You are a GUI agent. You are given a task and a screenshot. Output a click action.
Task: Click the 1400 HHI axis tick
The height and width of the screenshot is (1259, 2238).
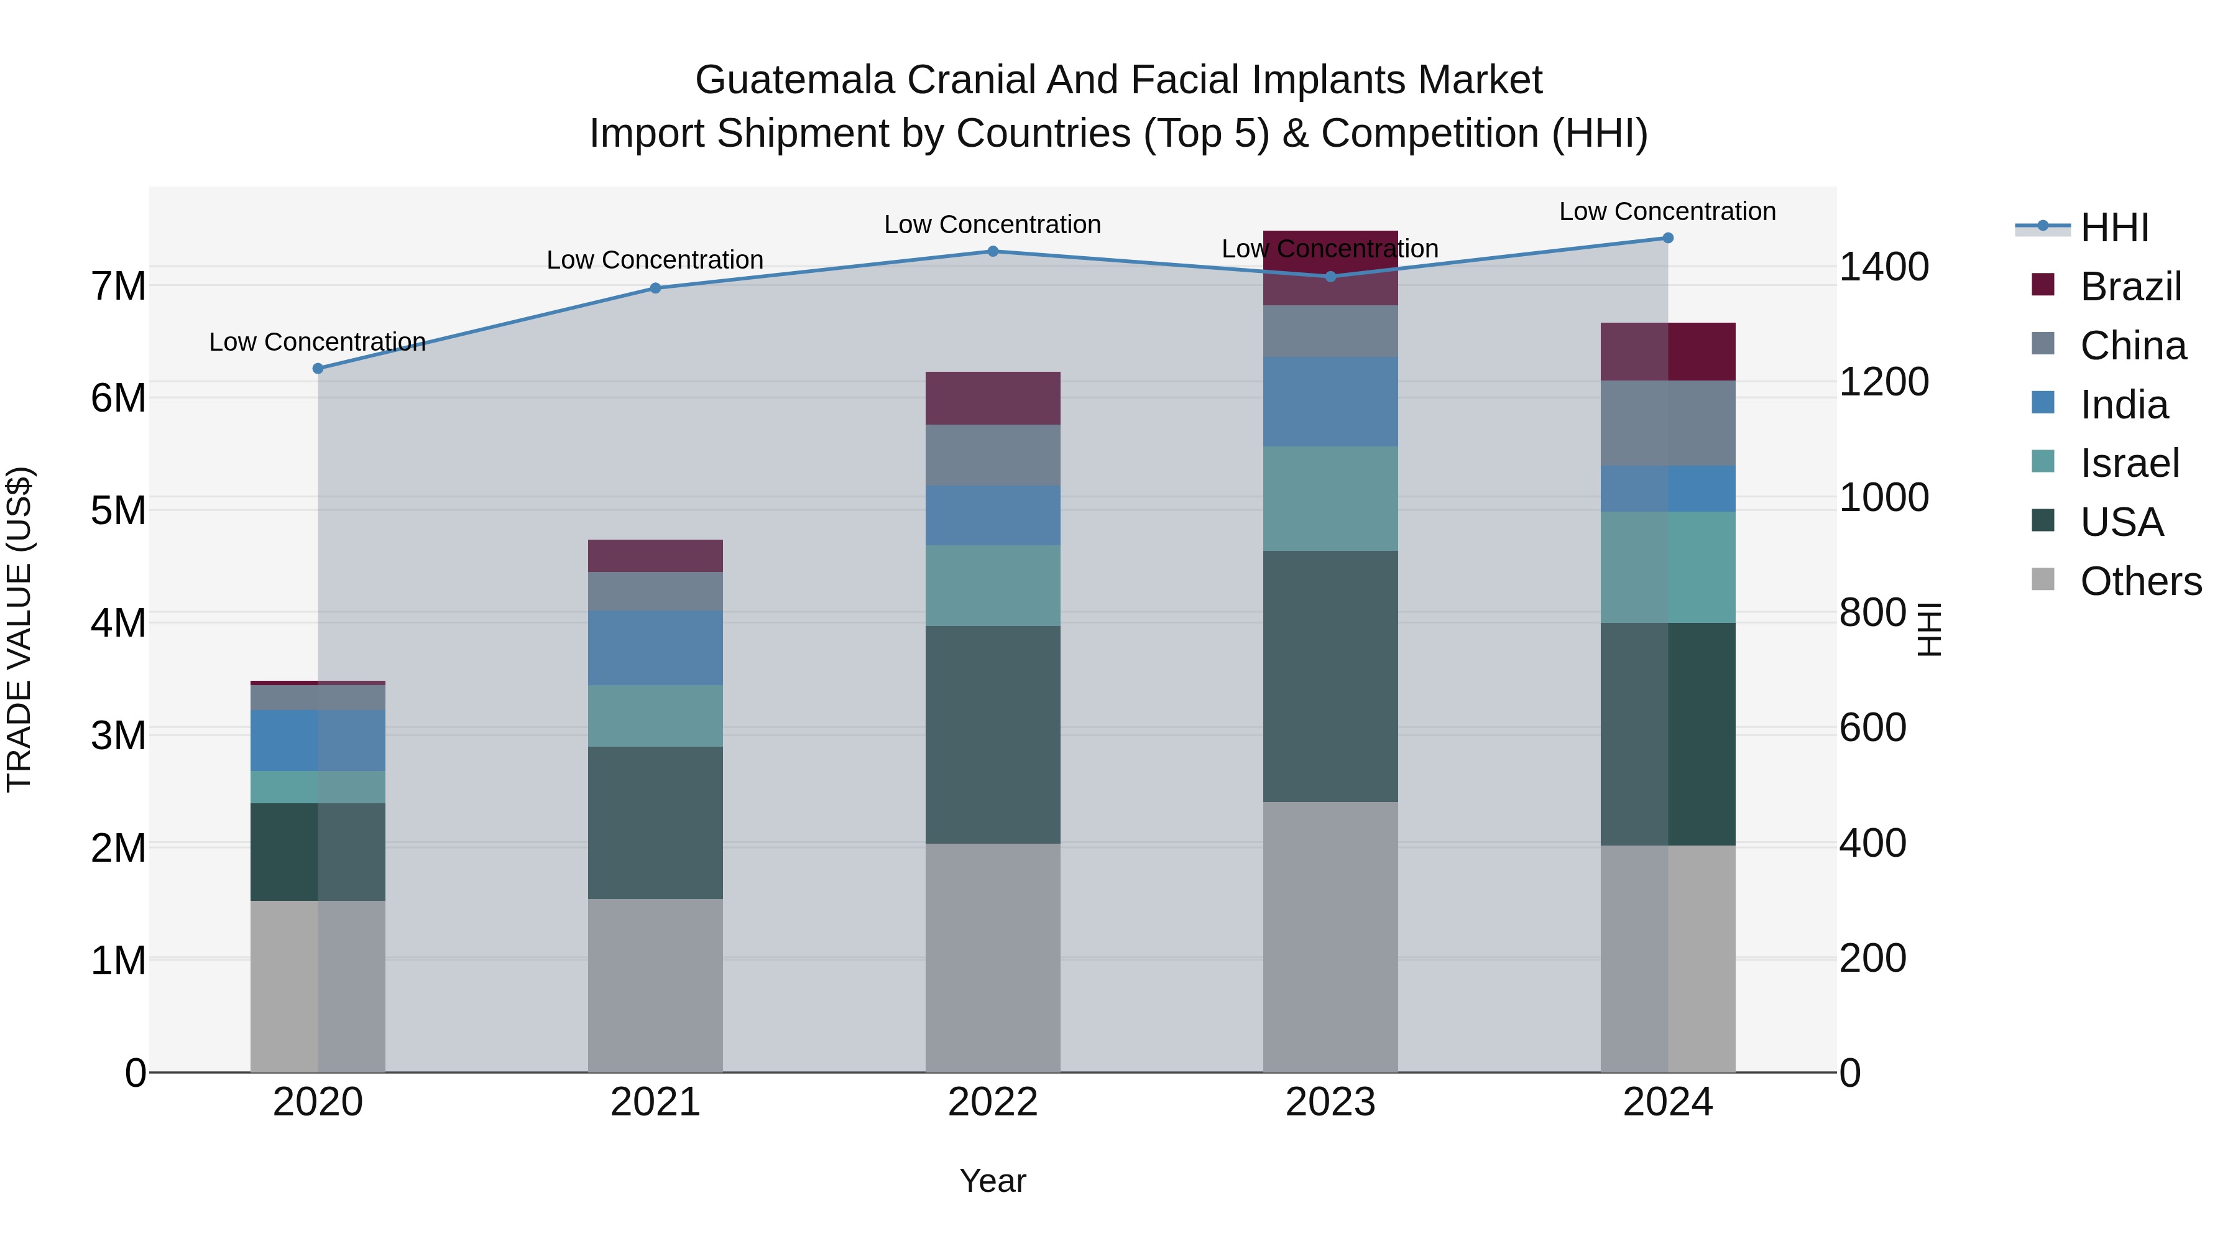pos(1884,266)
